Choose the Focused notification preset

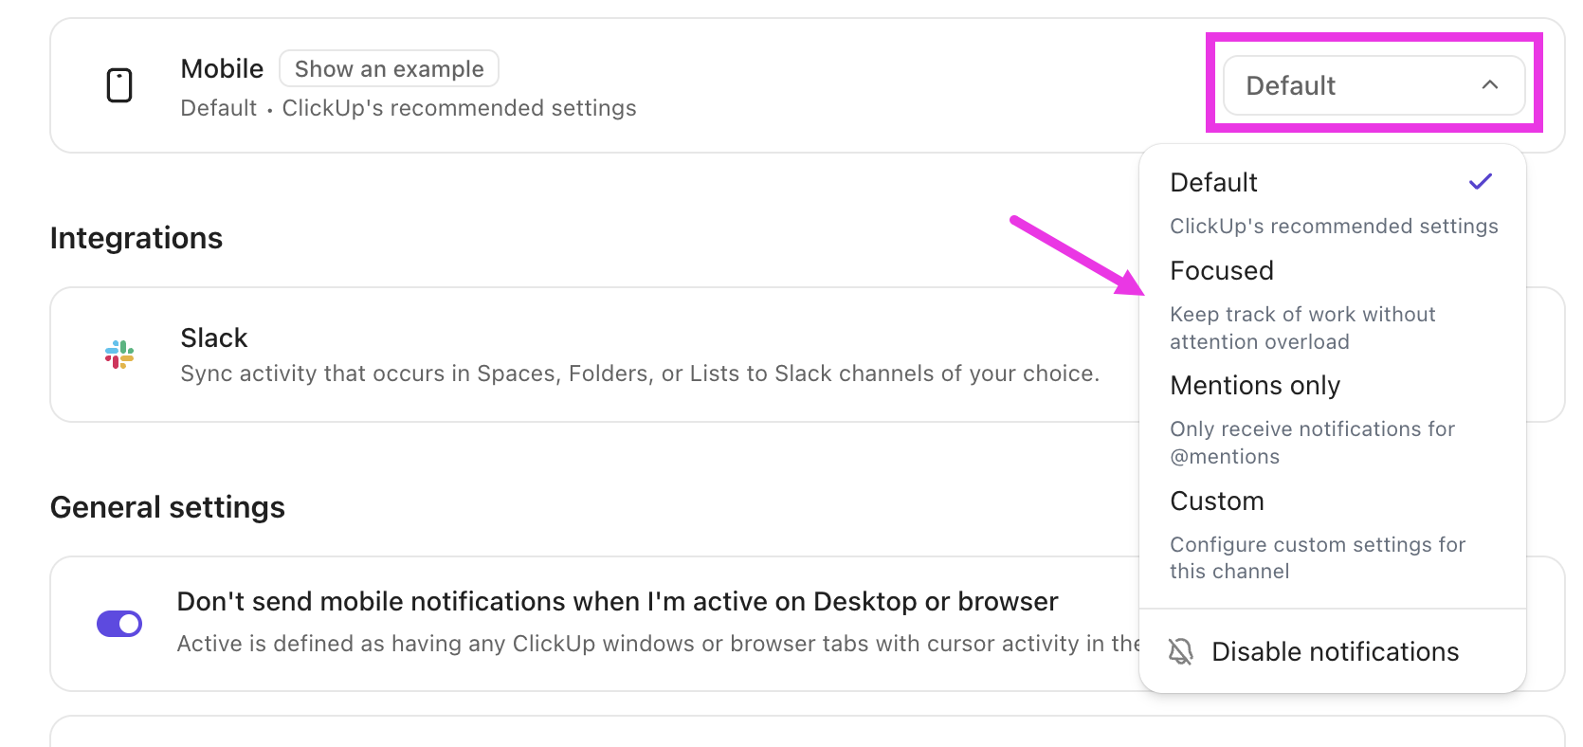pos(1222,271)
